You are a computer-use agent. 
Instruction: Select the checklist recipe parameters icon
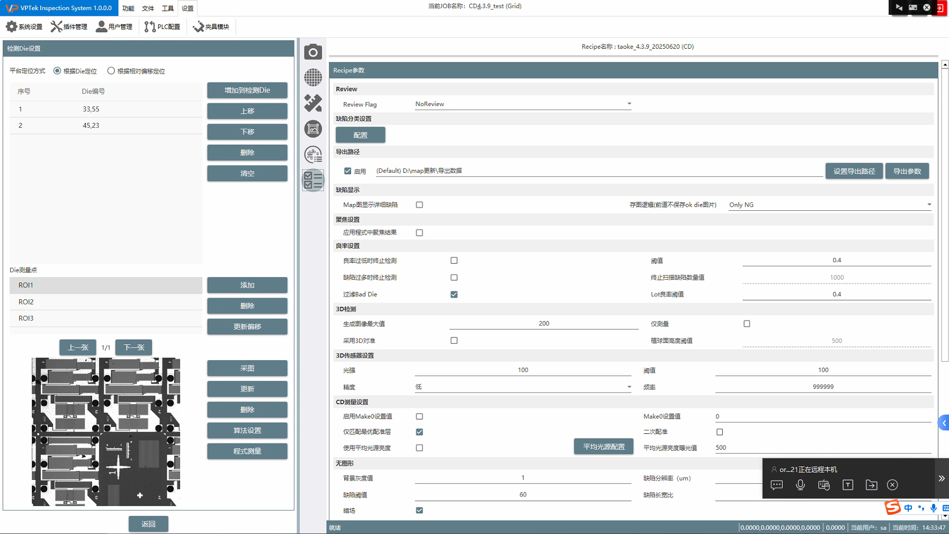(313, 180)
